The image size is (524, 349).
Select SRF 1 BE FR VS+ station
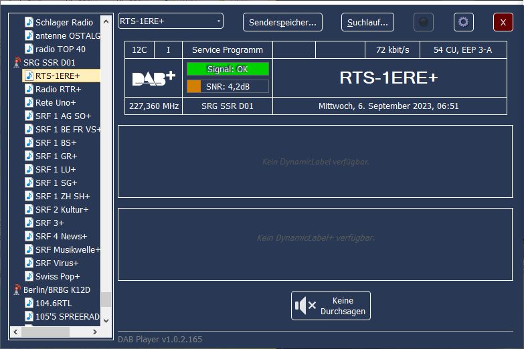[x=68, y=129]
